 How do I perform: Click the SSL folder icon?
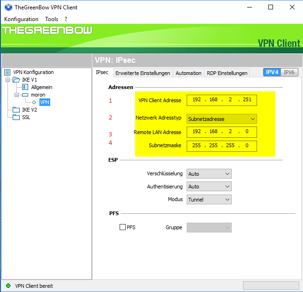[x=16, y=117]
